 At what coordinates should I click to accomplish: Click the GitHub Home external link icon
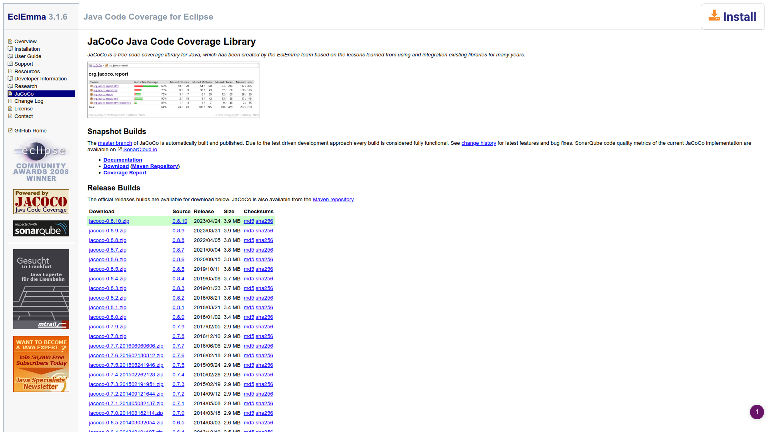10,130
